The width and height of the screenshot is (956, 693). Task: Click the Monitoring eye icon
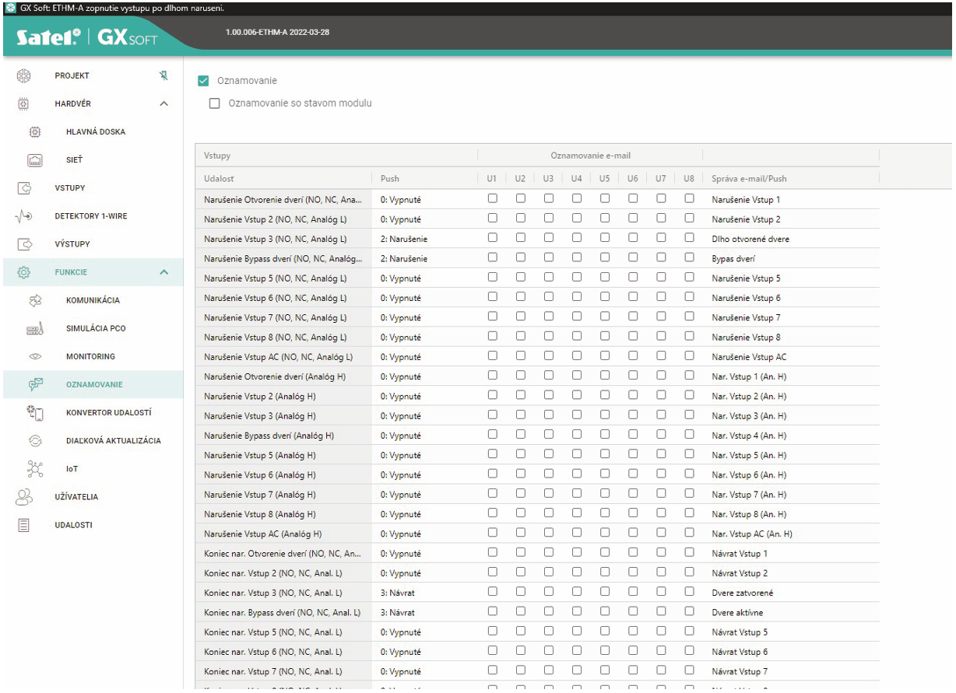[x=34, y=357]
